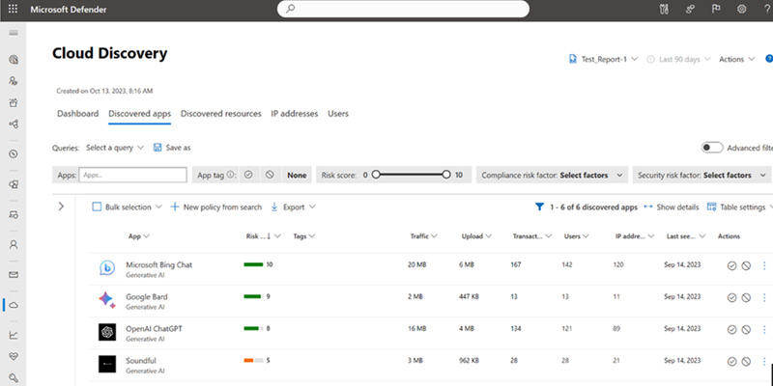Switch to the Dashboard tab
Screen dimensions: 773x386
[78, 113]
